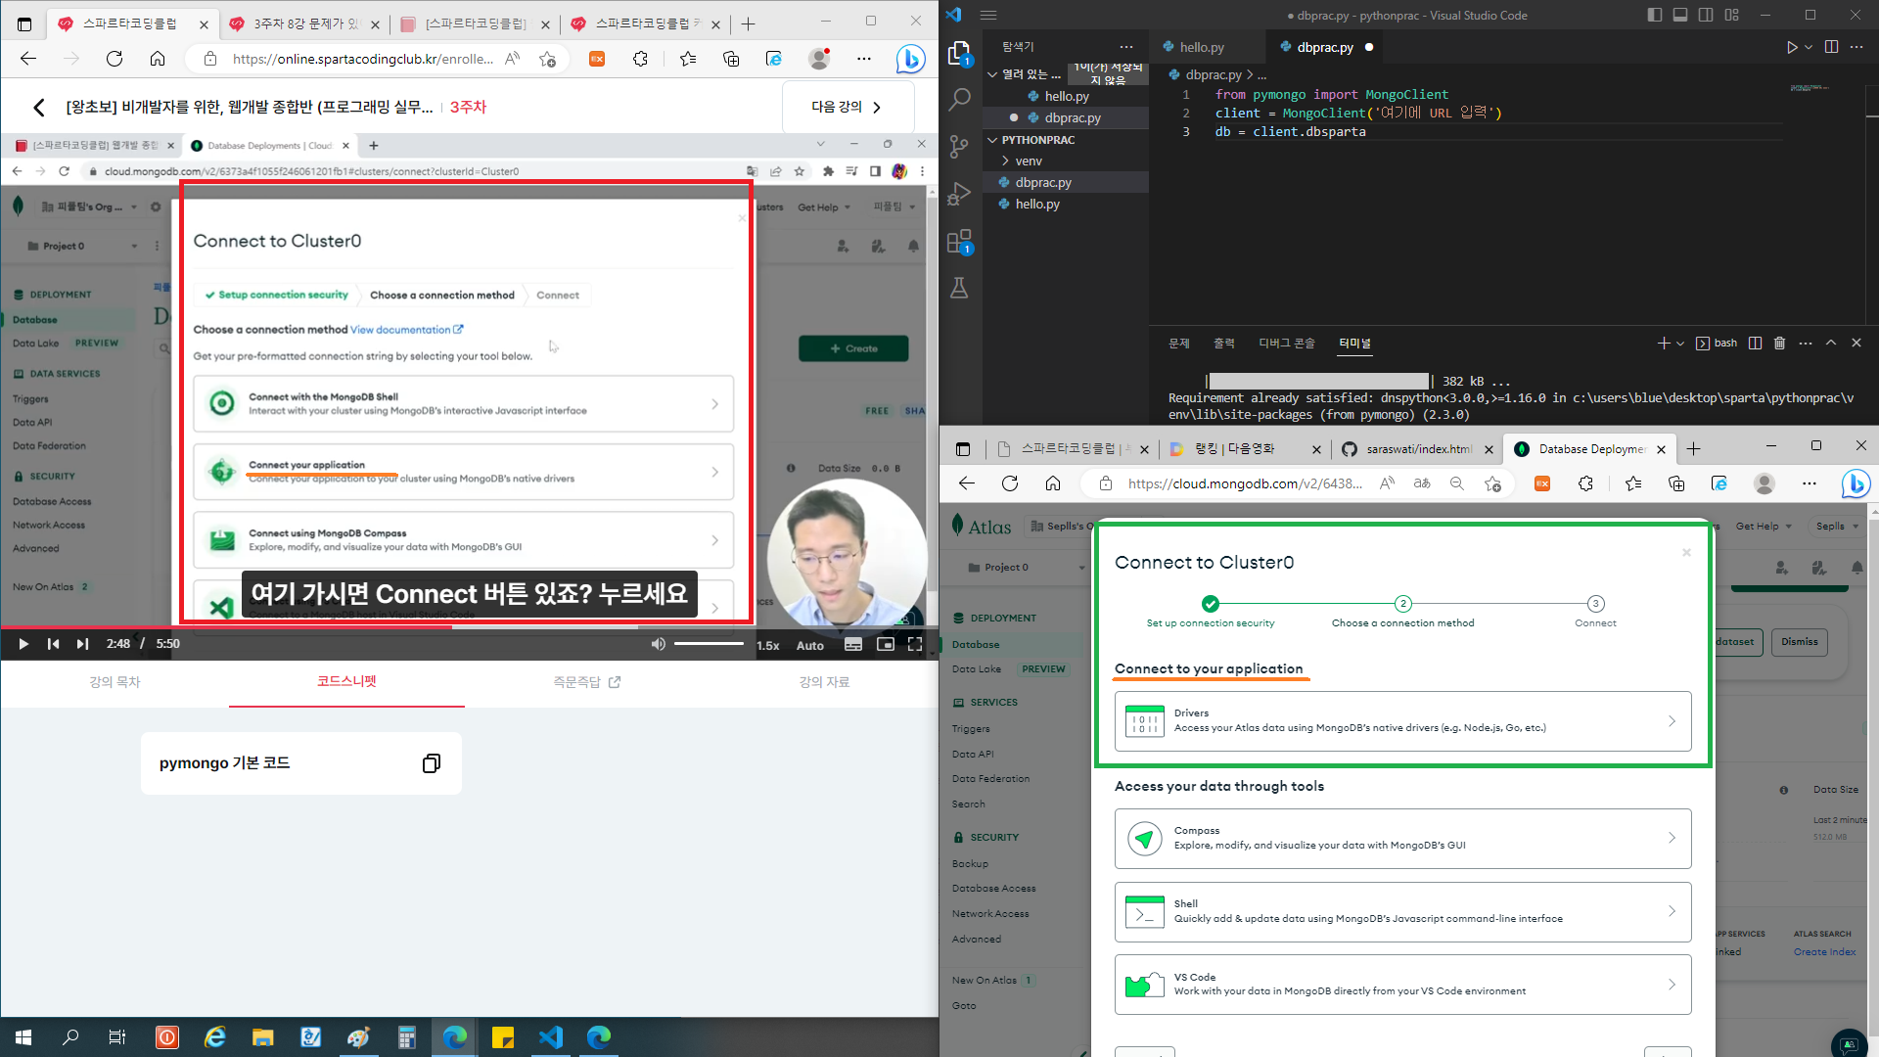Select 터미널 panel tab

point(1355,344)
